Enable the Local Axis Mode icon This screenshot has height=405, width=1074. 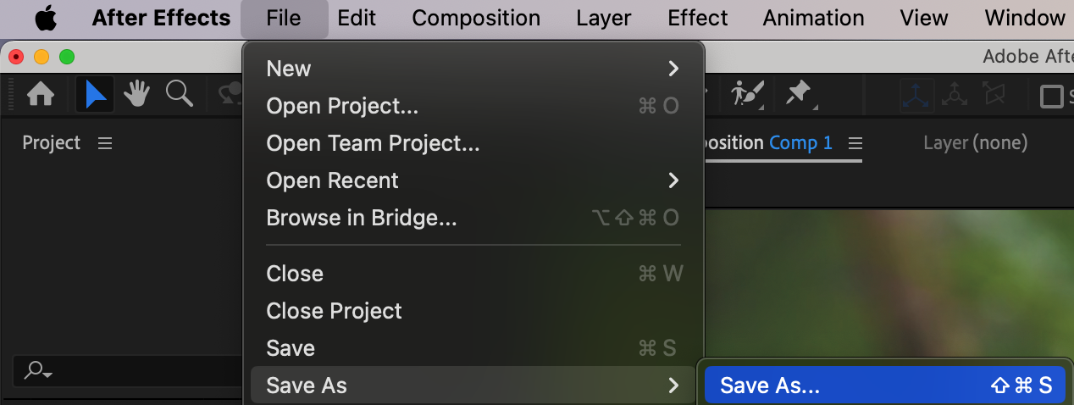tap(917, 95)
